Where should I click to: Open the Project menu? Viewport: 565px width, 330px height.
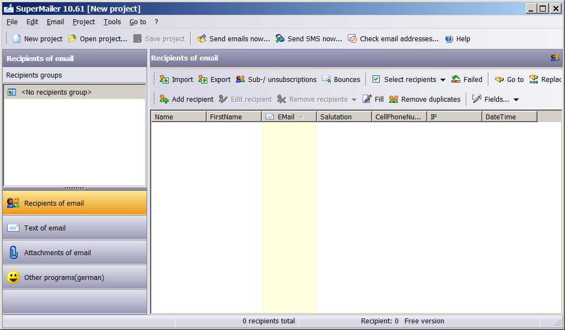coord(84,22)
